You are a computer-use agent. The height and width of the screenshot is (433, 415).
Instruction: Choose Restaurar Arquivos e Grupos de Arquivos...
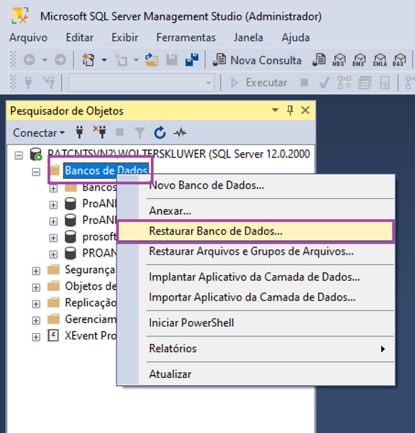click(256, 252)
